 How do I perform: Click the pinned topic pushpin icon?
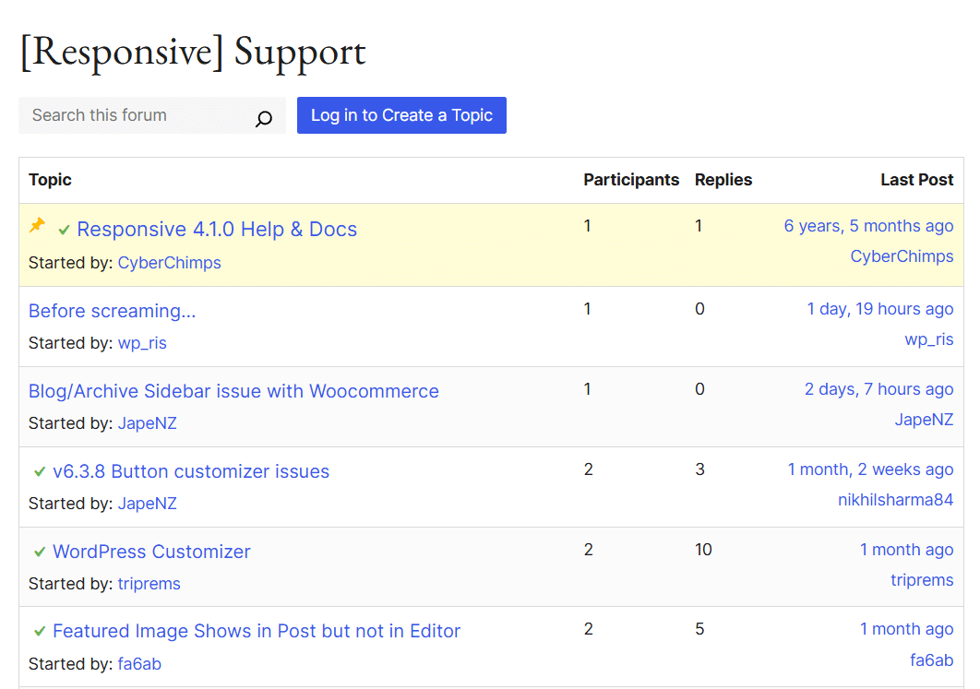click(38, 225)
